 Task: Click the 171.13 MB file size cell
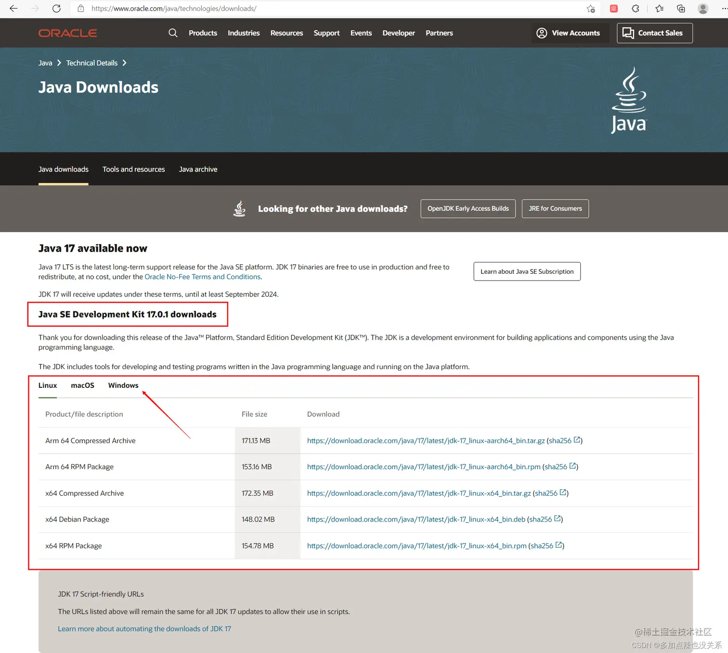click(x=268, y=441)
